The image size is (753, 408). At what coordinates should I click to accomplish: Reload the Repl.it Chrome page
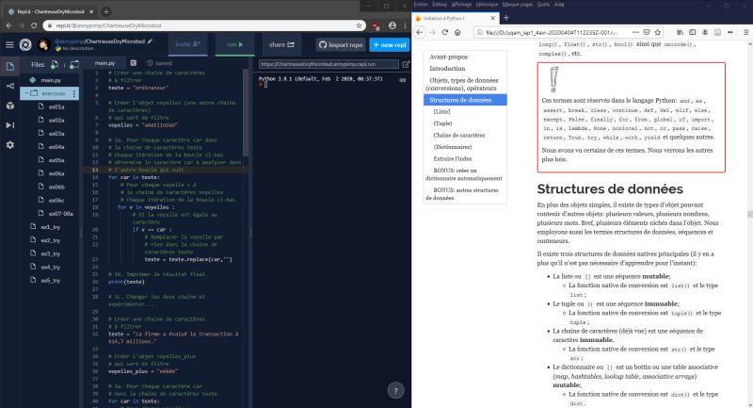34,25
